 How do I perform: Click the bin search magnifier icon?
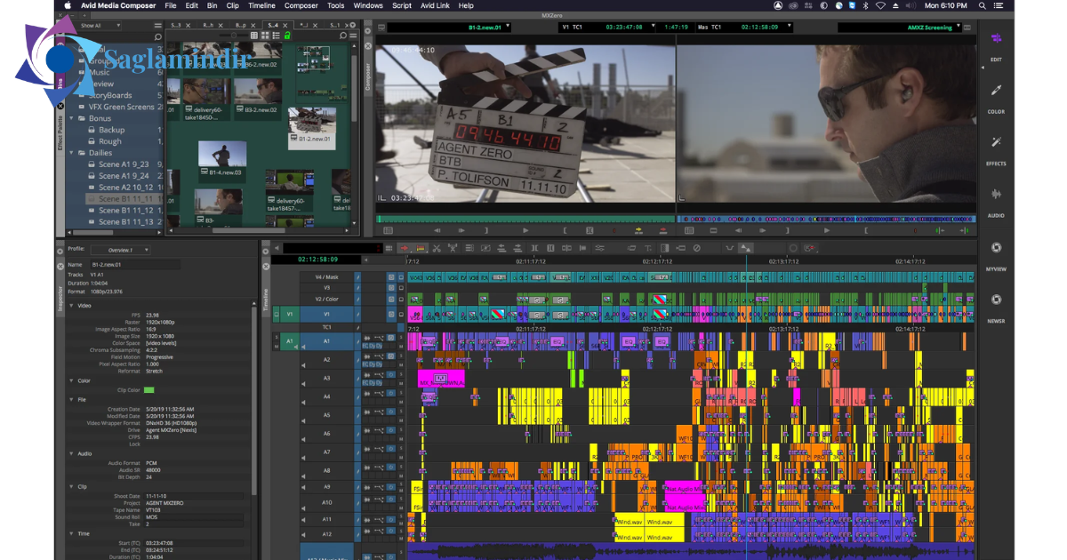pyautogui.click(x=343, y=36)
